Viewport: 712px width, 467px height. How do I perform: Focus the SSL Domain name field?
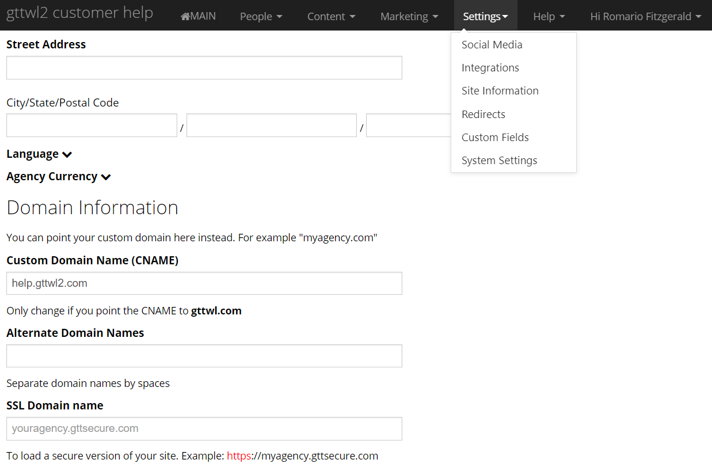tap(204, 428)
